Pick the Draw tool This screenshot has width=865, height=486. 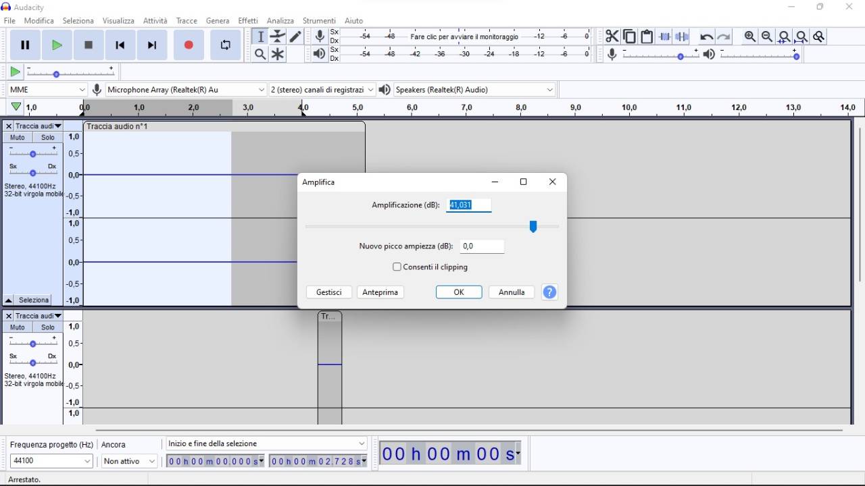pos(295,37)
